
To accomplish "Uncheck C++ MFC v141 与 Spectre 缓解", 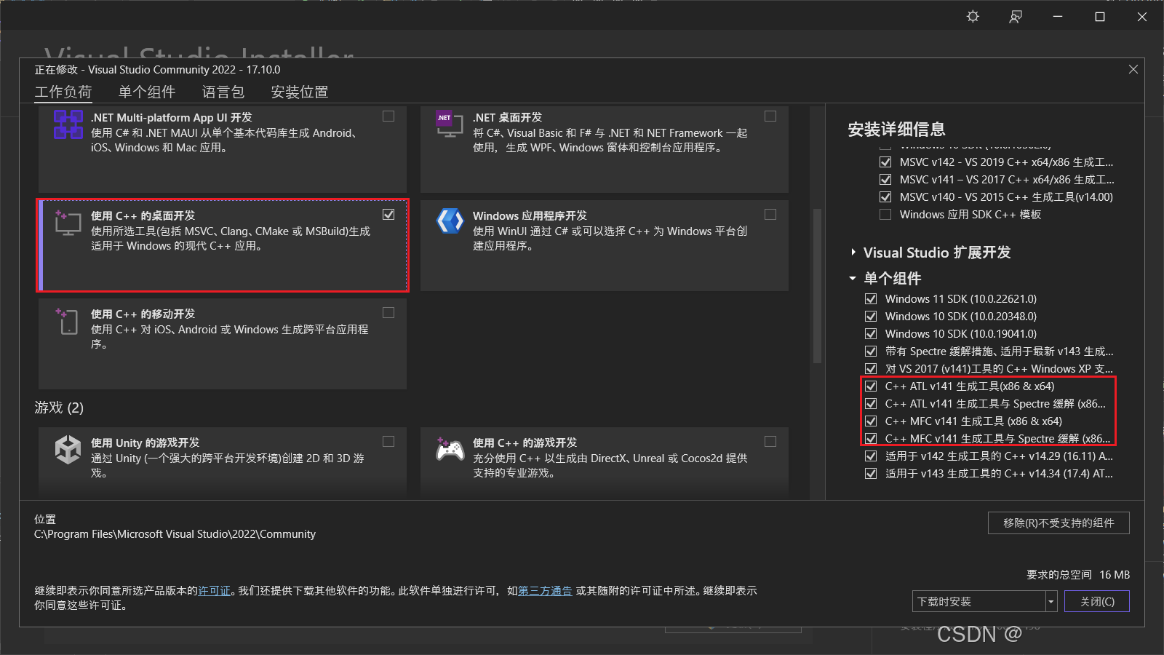I will pos(871,439).
